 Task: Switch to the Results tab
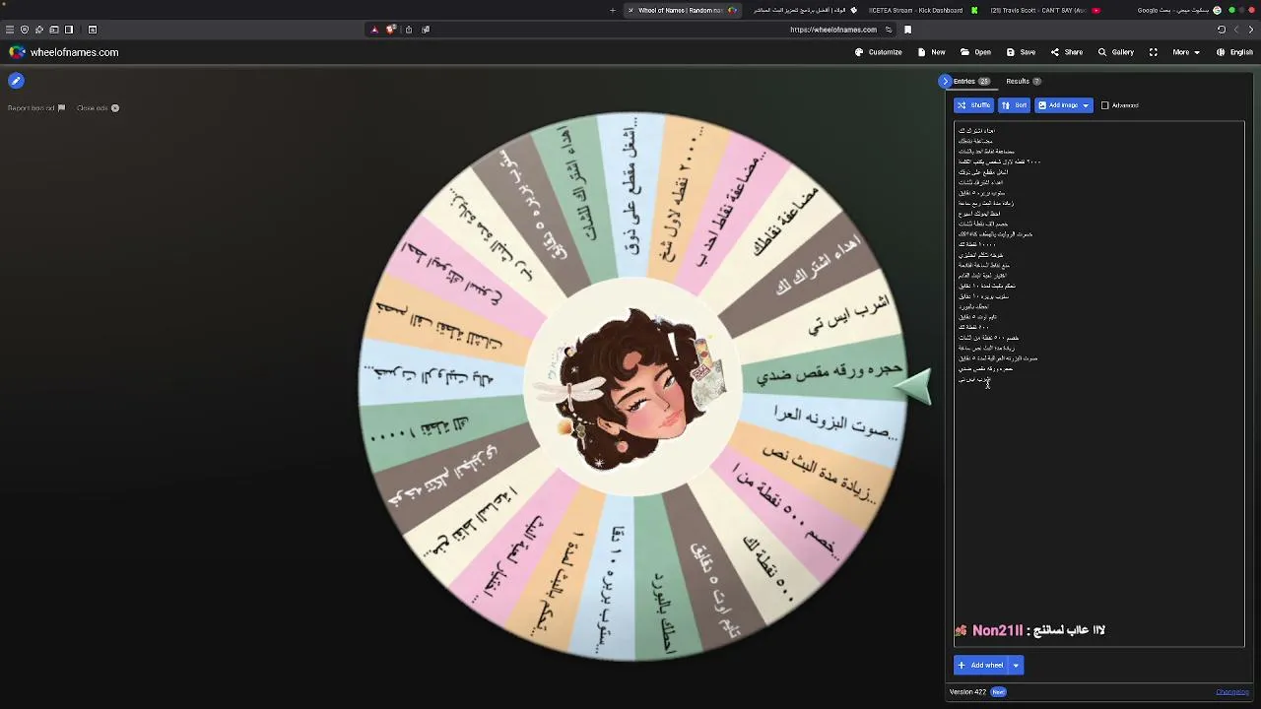point(1023,81)
